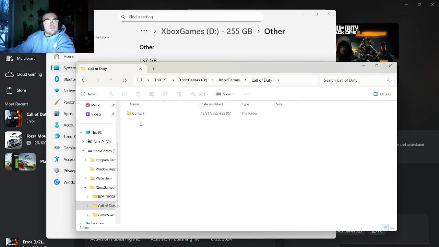
Task: Select the Call of Duty thumbnail in Most Recent
Action: (x=13, y=118)
